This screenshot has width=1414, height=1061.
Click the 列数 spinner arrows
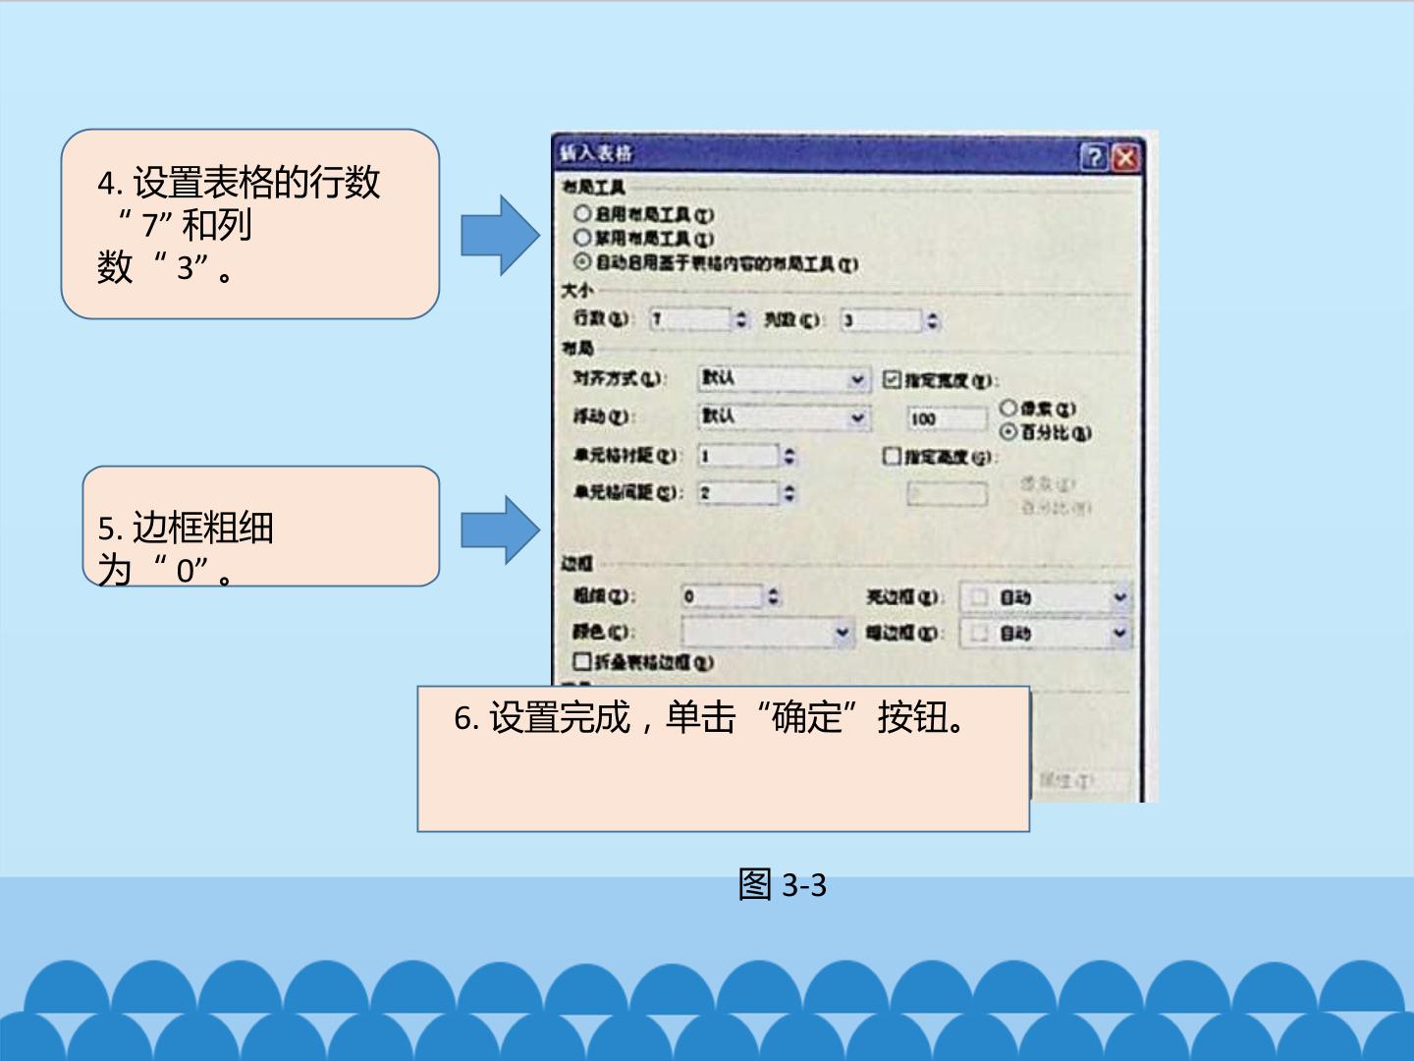pos(932,320)
